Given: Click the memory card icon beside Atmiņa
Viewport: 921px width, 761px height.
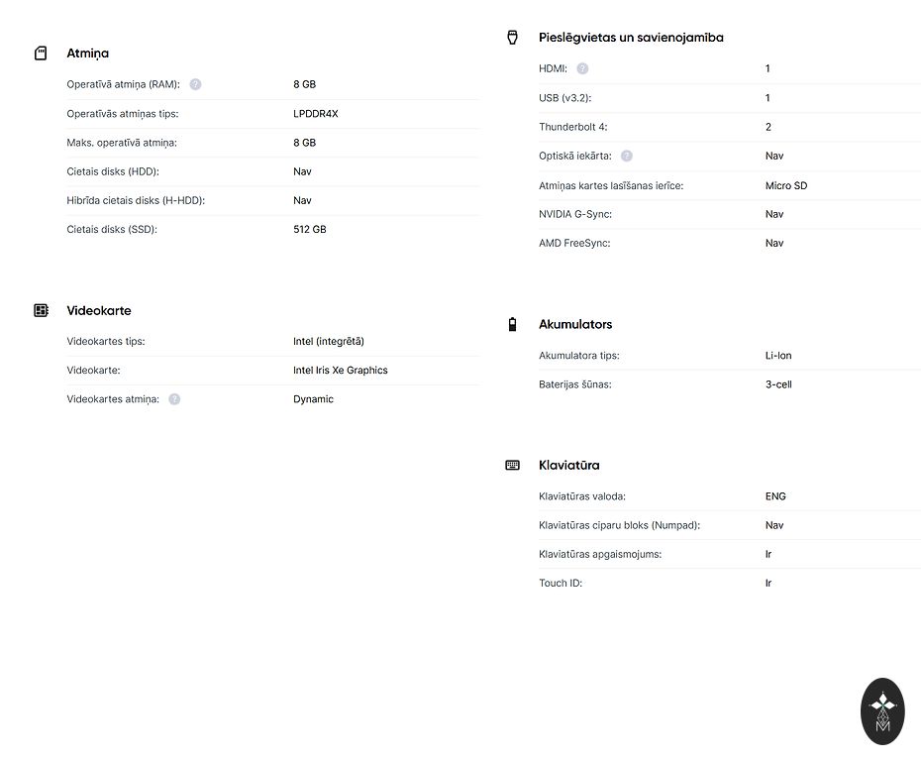Looking at the screenshot, I should tap(41, 54).
